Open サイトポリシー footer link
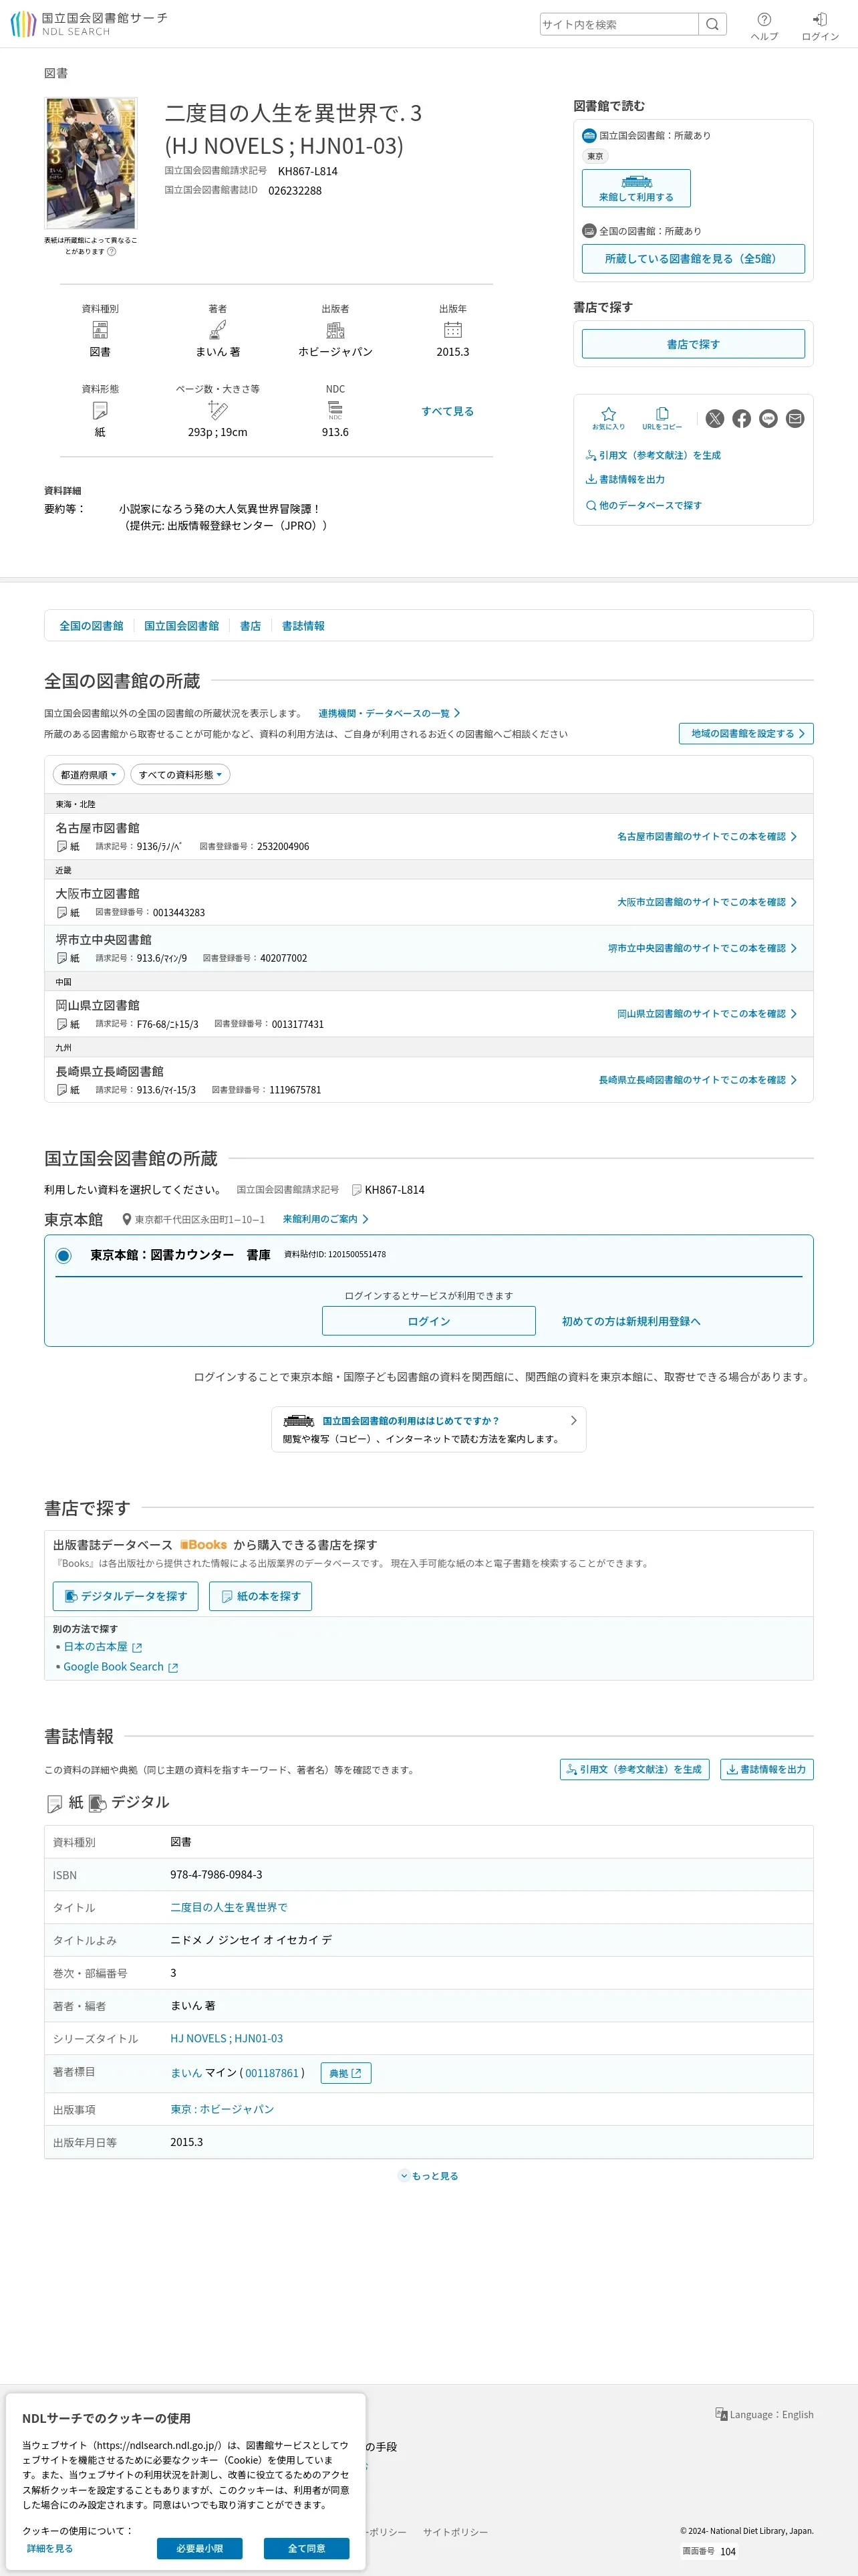Image resolution: width=858 pixels, height=2576 pixels. [456, 2532]
